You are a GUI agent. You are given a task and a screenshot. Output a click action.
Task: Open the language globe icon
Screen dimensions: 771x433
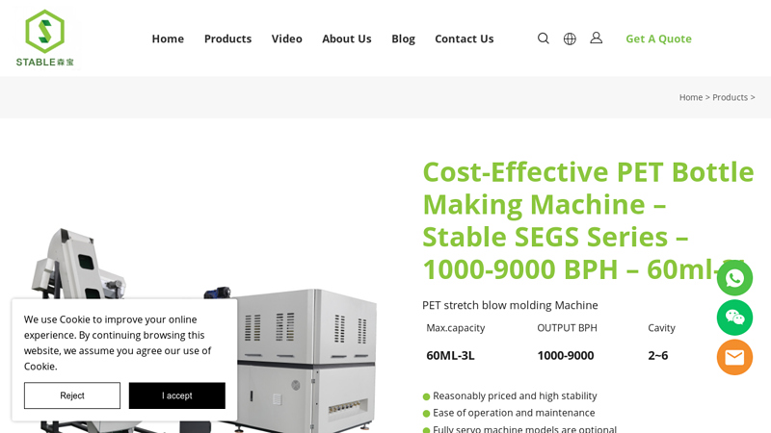(570, 38)
